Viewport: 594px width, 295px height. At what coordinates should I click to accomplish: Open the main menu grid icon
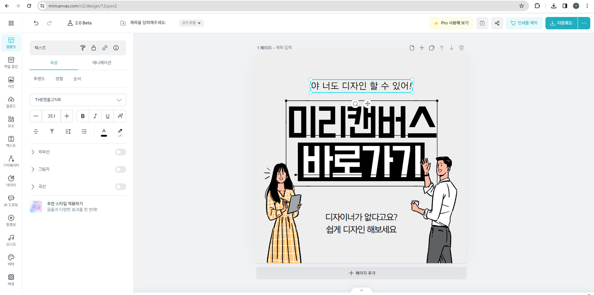tap(11, 23)
